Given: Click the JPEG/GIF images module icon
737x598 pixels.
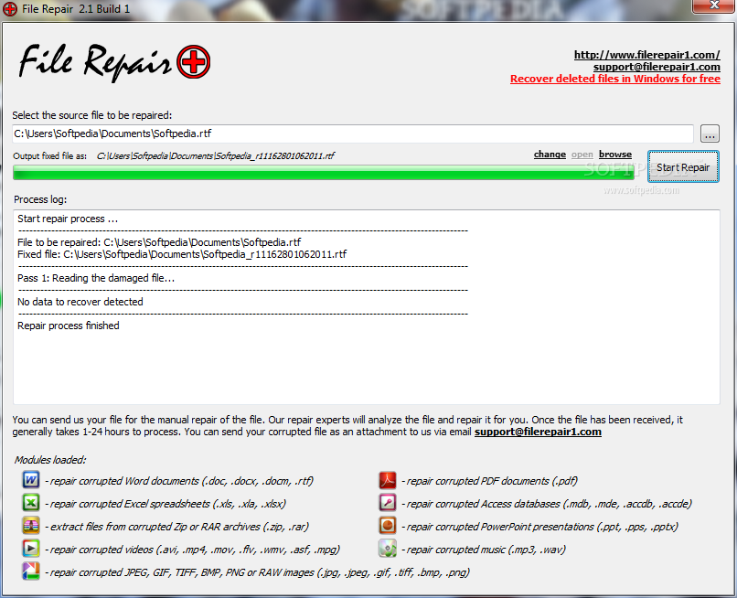Looking at the screenshot, I should 31,571.
